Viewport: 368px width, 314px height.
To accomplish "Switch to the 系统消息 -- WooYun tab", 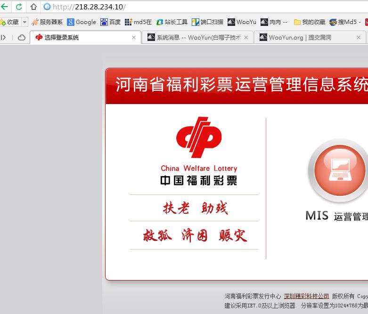I will 197,38.
